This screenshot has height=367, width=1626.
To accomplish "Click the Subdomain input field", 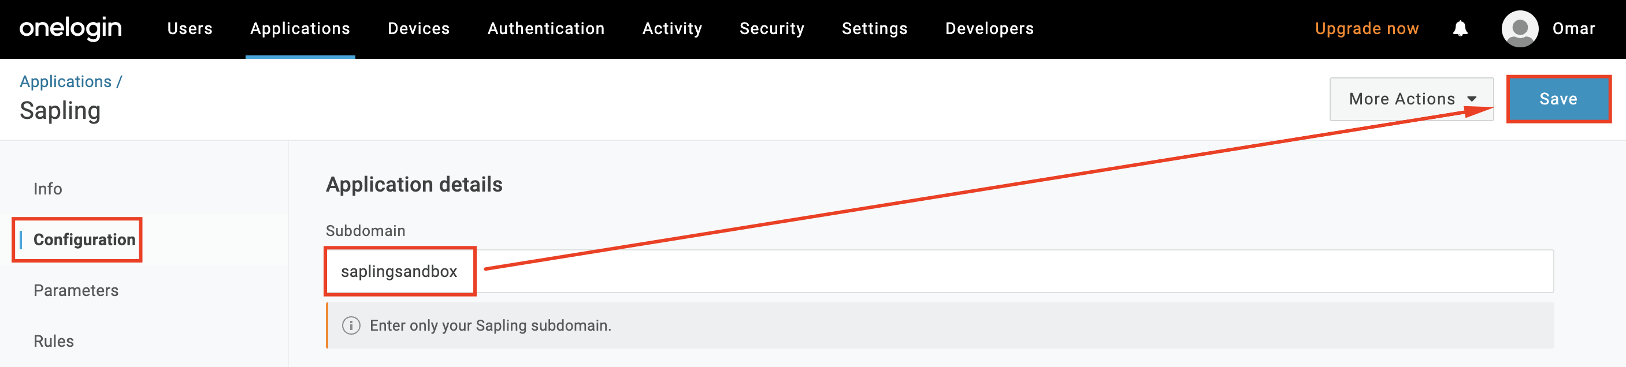I will pyautogui.click(x=947, y=271).
